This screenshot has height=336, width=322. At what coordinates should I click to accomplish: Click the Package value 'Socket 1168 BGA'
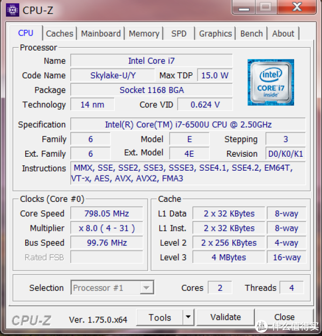tap(151, 90)
